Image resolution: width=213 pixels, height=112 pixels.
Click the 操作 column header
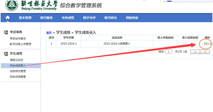click(207, 38)
